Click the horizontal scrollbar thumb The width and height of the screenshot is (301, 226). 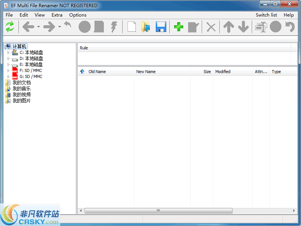(158, 211)
